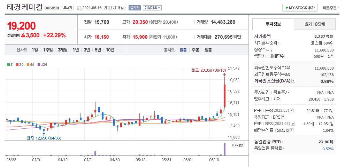Switch to the 호가10단계 tab
The height and width of the screenshot is (167, 345).
coord(315,24)
